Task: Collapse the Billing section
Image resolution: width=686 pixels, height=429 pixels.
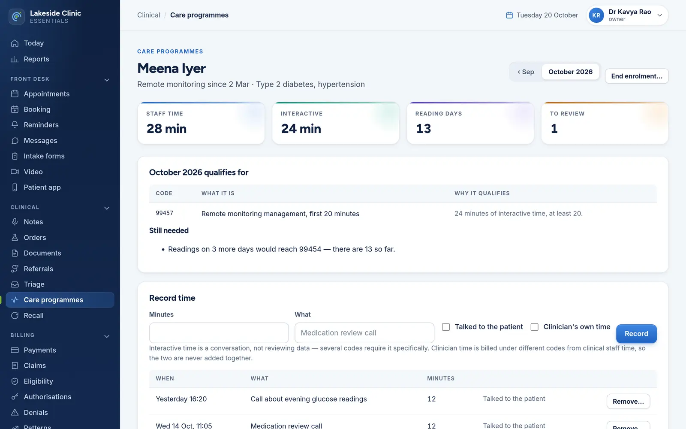Action: point(107,336)
